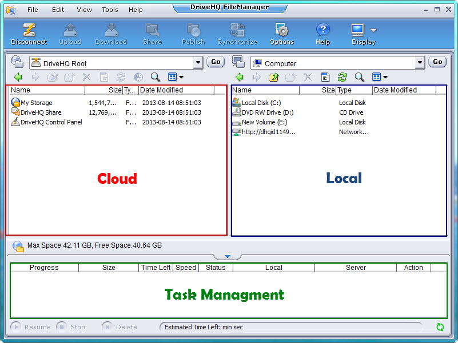Click the Synchronize toolbar icon
The image size is (458, 343).
(x=237, y=30)
